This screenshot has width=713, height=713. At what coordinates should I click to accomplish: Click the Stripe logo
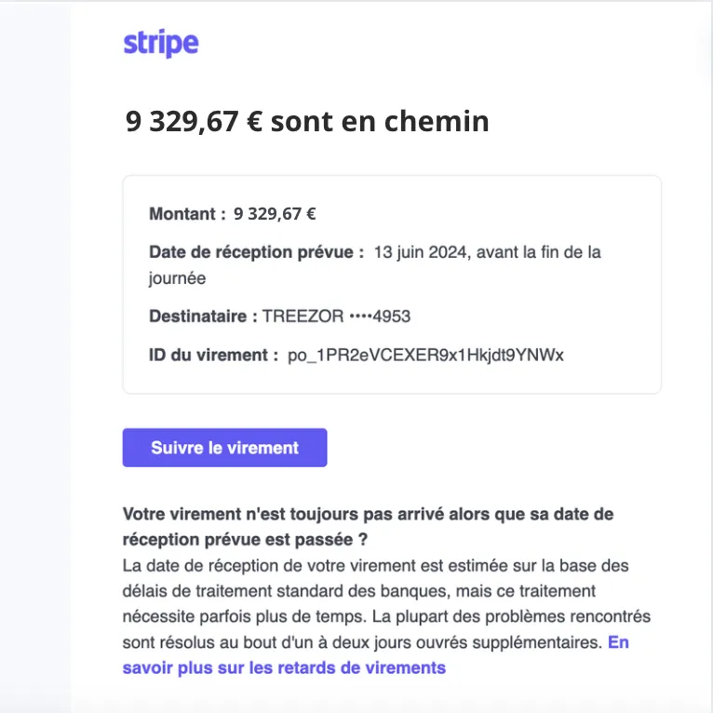click(161, 43)
